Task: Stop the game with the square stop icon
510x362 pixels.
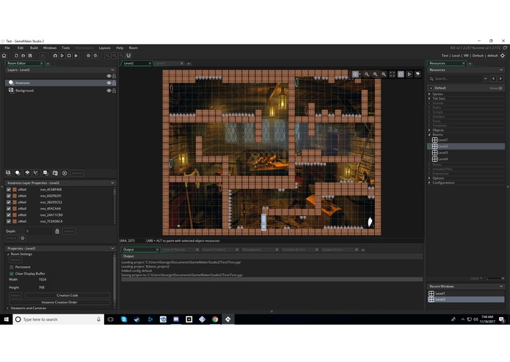Action: [69, 56]
